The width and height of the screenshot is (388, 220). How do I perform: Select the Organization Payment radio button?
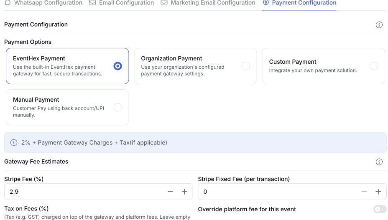pos(246,66)
